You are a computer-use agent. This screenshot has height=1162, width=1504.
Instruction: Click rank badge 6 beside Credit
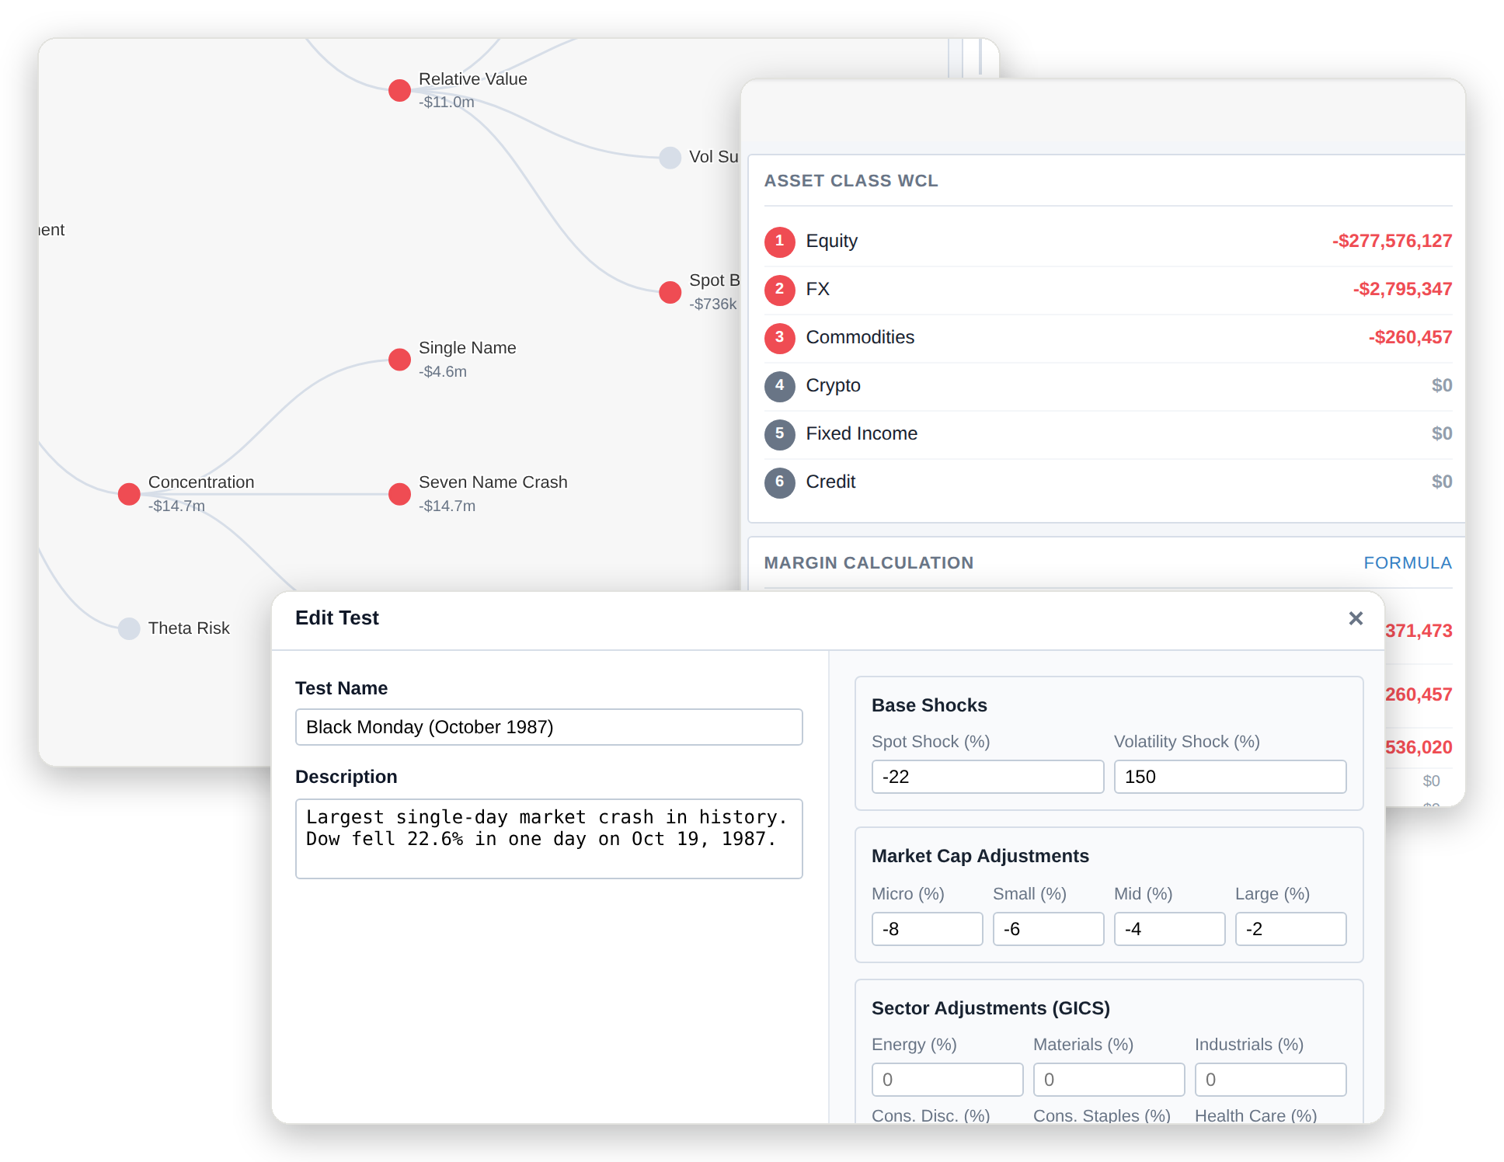coord(779,482)
